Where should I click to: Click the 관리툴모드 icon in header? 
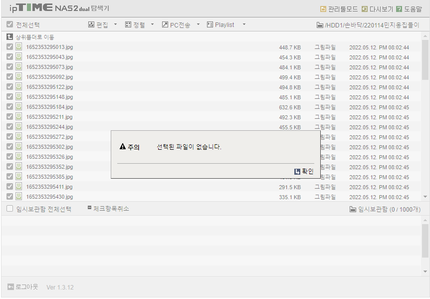click(x=323, y=9)
